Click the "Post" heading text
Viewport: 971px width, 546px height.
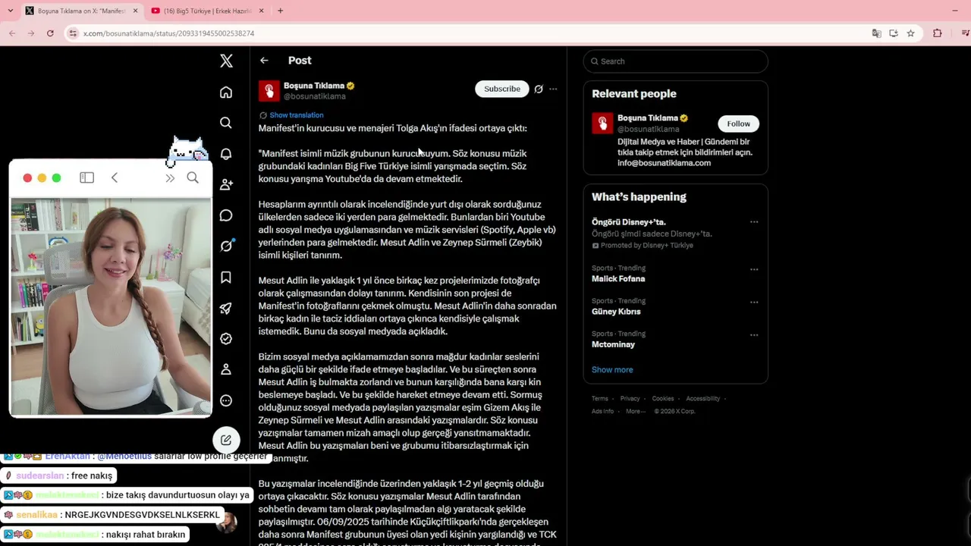click(300, 61)
